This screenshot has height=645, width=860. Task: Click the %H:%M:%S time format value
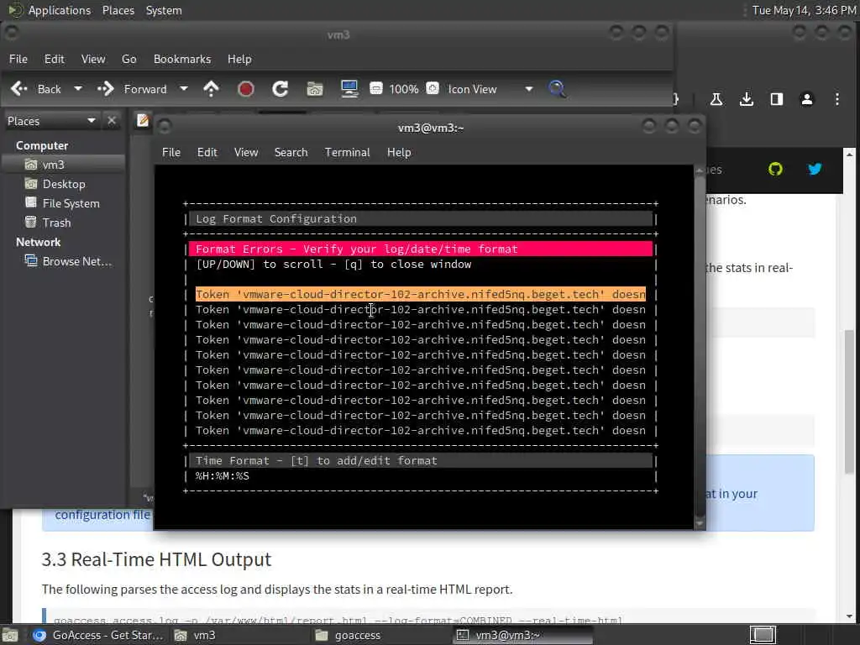pyautogui.click(x=222, y=476)
